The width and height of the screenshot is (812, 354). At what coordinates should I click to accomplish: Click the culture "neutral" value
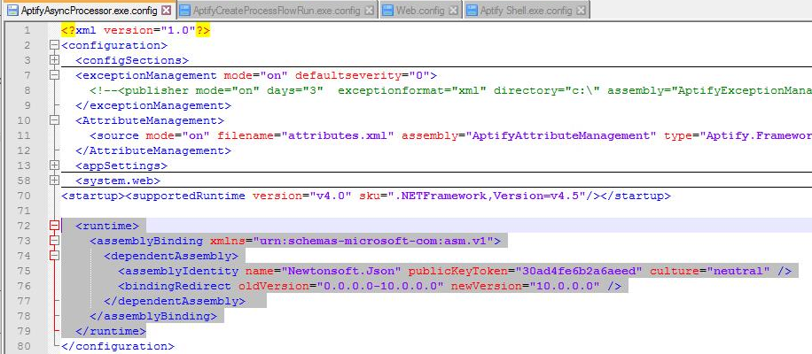tap(738, 271)
